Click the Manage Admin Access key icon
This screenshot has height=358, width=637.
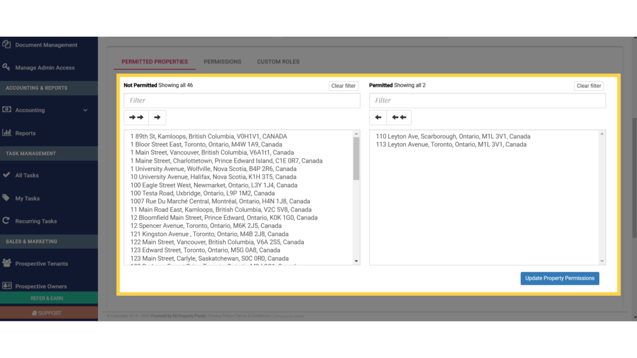pyautogui.click(x=6, y=67)
